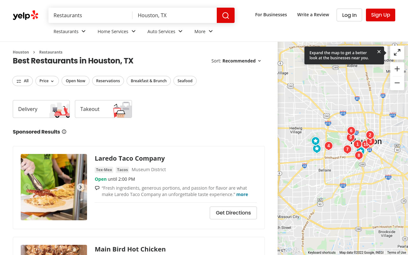The width and height of the screenshot is (408, 255).
Task: Open the Laredo Taco Company photo
Action: 54,187
